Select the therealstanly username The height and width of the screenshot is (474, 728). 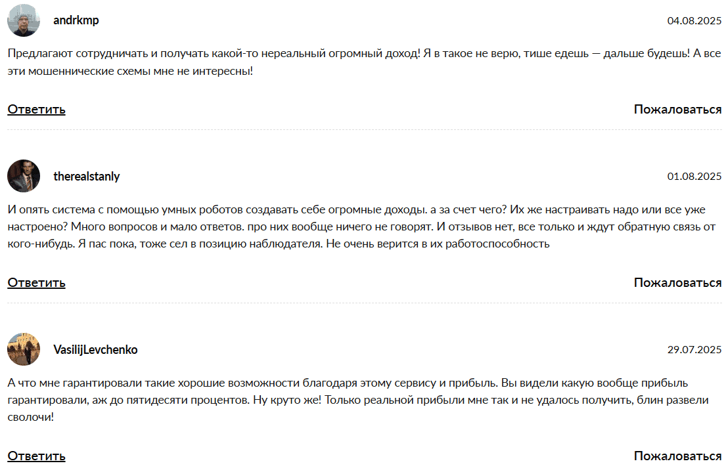click(x=87, y=176)
